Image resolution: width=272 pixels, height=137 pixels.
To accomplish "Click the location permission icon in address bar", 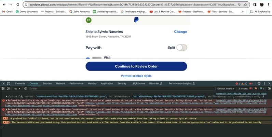I will [239, 5].
